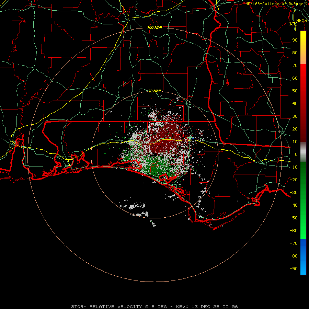This screenshot has width=309, height=309.
Task: Click the 0 value on the velocity scale
Action: click(x=296, y=154)
